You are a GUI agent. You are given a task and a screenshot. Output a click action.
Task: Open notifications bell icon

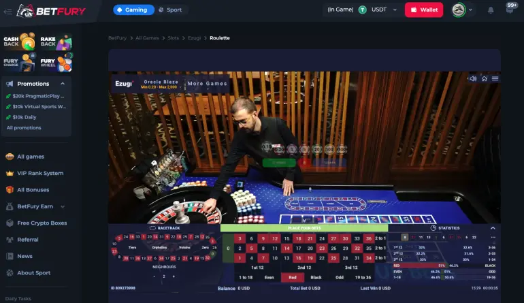pyautogui.click(x=491, y=10)
